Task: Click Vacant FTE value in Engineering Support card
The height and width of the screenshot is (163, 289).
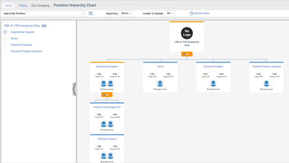Action: [x=115, y=74]
